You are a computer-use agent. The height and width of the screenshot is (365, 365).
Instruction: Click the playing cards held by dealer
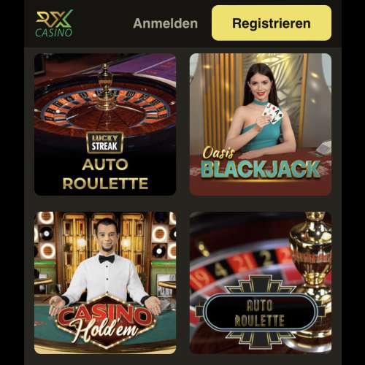[x=272, y=114]
